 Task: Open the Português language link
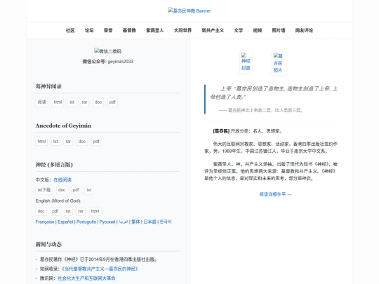point(86,222)
